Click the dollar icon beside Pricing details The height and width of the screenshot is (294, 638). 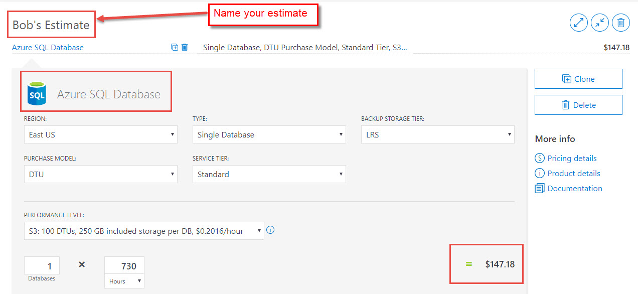(540, 158)
